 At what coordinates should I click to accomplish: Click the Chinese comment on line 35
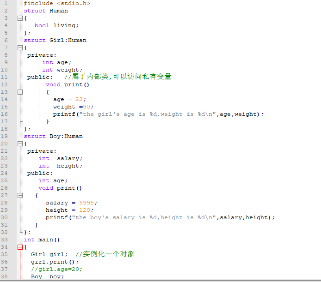point(105,254)
